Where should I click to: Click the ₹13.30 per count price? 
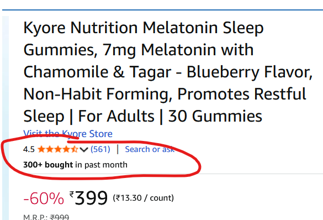pos(144,198)
